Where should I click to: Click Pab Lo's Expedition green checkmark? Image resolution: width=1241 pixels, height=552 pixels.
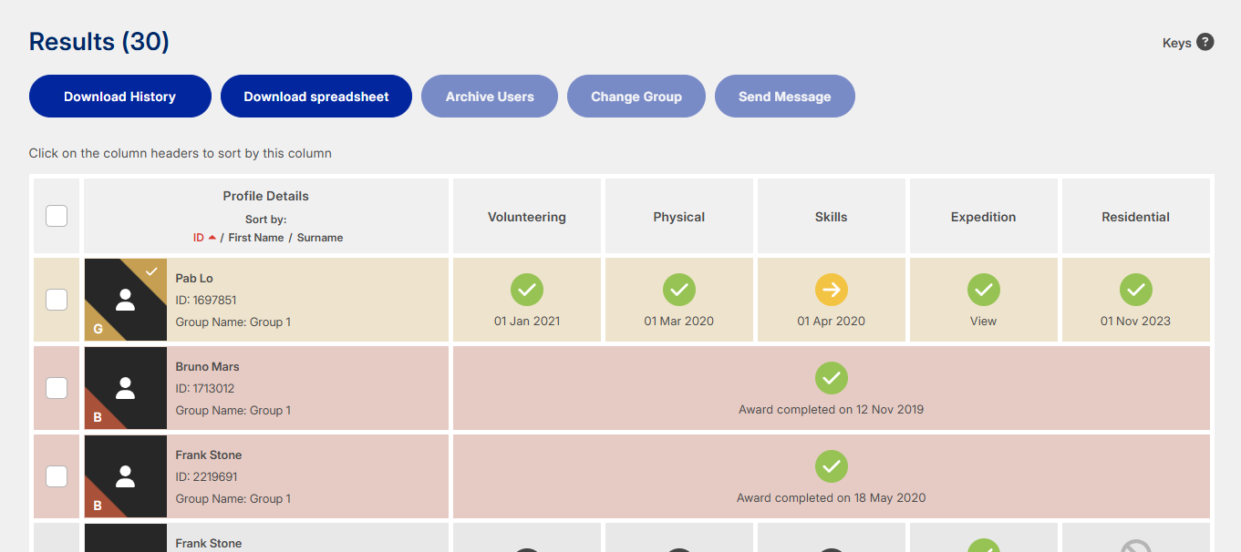click(984, 291)
